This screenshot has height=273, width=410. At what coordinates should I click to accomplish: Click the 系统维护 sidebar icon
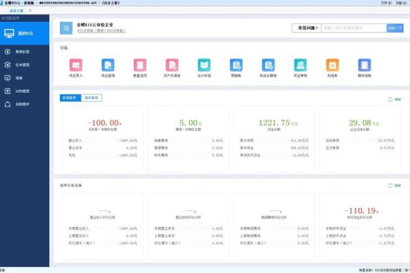(8, 104)
